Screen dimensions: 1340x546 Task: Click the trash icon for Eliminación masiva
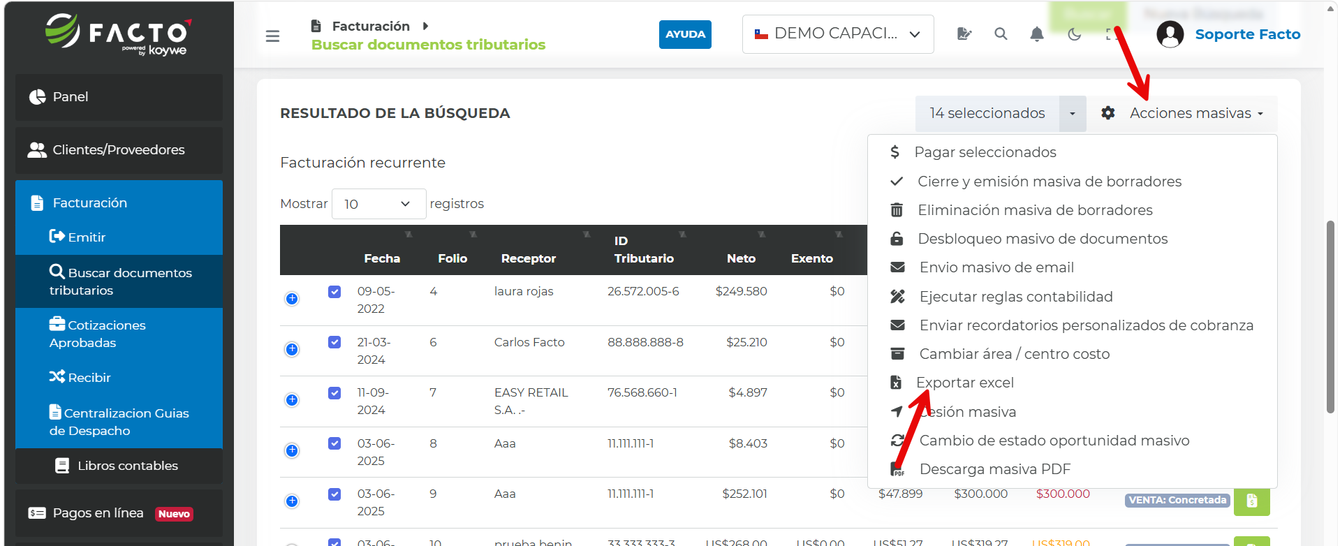[897, 210]
